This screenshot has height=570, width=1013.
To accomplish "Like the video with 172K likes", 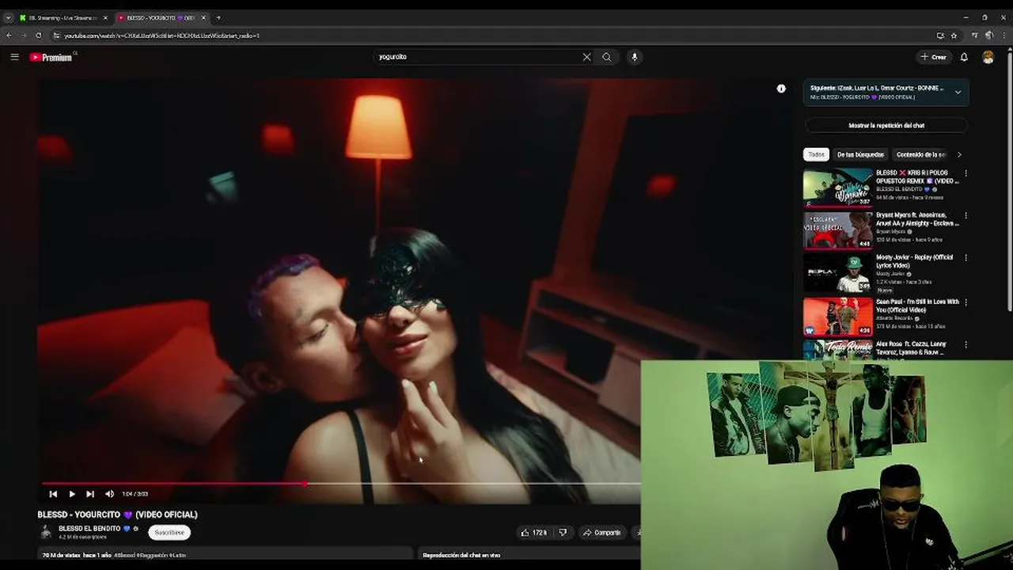I will (533, 533).
